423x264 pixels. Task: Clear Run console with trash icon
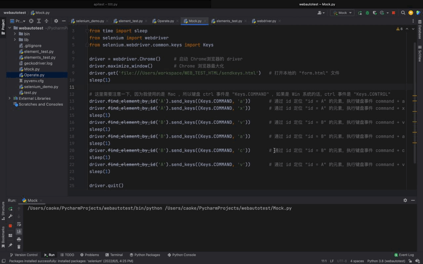[x=19, y=247]
